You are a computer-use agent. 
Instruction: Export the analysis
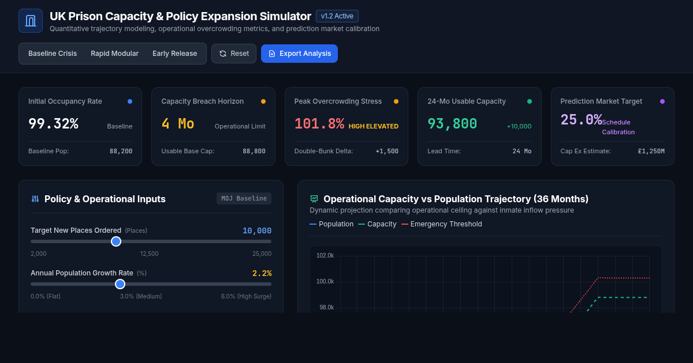299,54
